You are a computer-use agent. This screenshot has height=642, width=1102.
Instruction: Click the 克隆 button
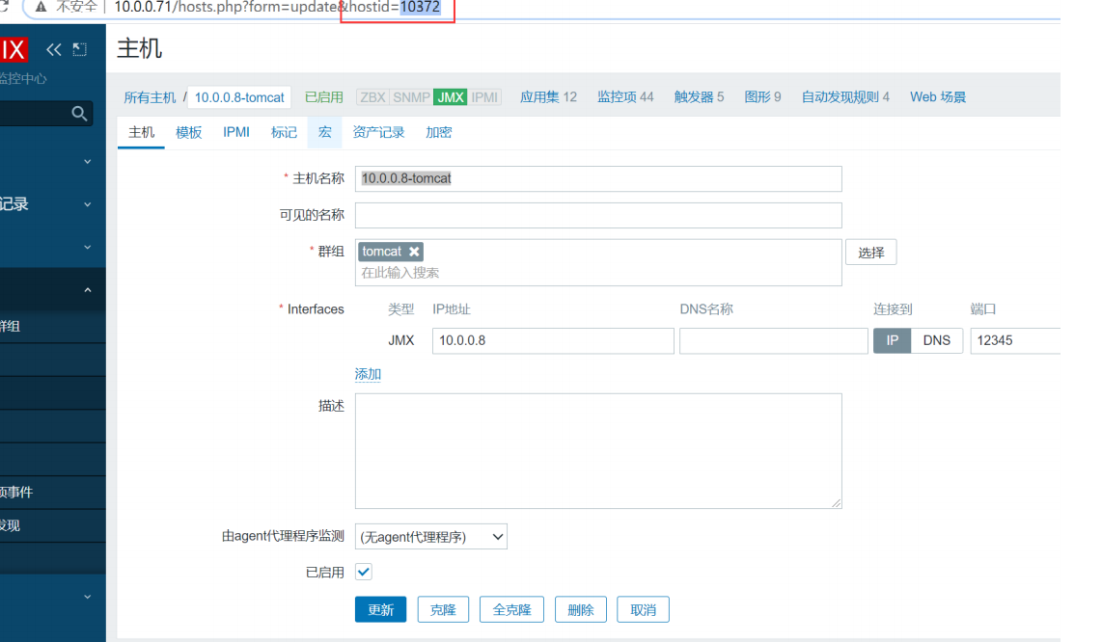(x=443, y=609)
